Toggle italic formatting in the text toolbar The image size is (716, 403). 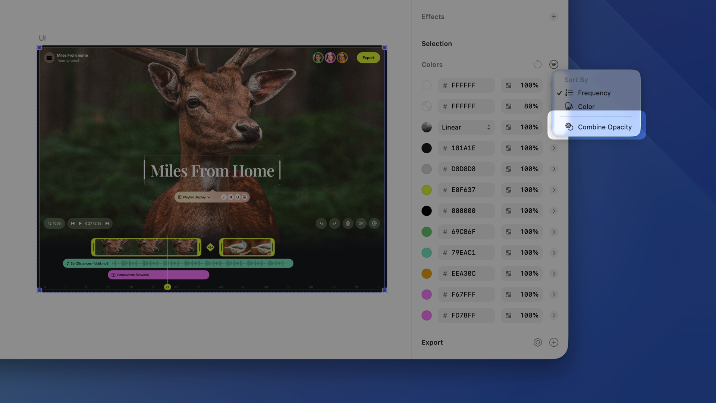click(223, 197)
